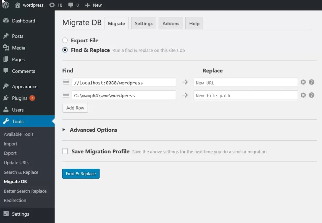Open the Tools menu
This screenshot has width=322, height=223.
pyautogui.click(x=27, y=121)
